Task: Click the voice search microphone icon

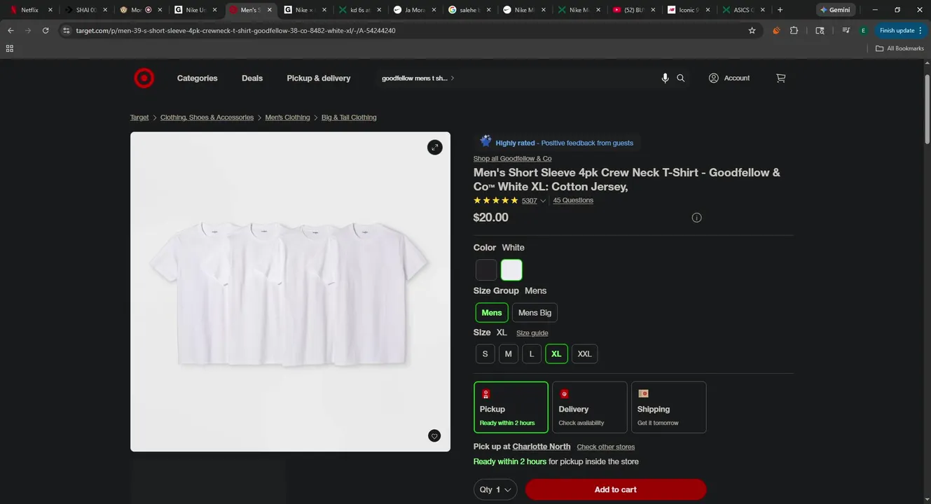Action: pyautogui.click(x=665, y=78)
